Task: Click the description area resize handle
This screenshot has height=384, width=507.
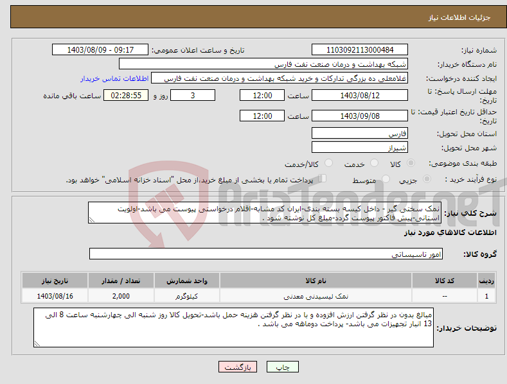Action: tap(92, 220)
